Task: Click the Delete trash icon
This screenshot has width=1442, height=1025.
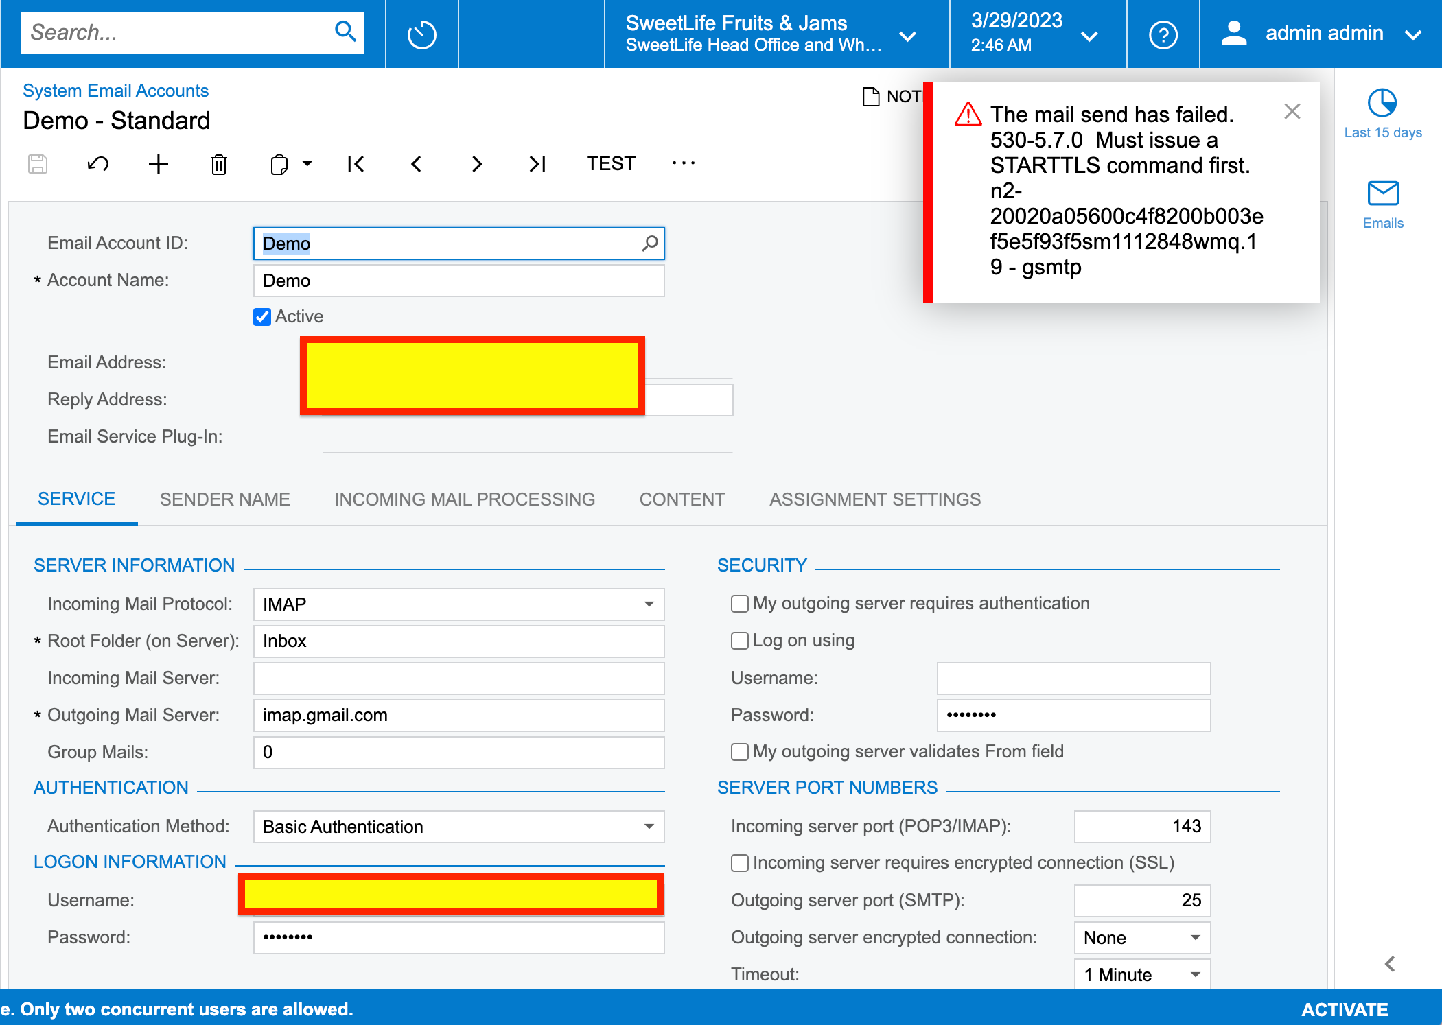Action: pyautogui.click(x=219, y=164)
